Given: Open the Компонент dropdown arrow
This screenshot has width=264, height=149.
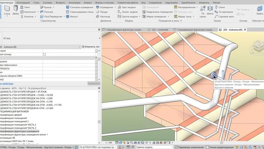Looking at the screenshot, I should click(38, 12).
